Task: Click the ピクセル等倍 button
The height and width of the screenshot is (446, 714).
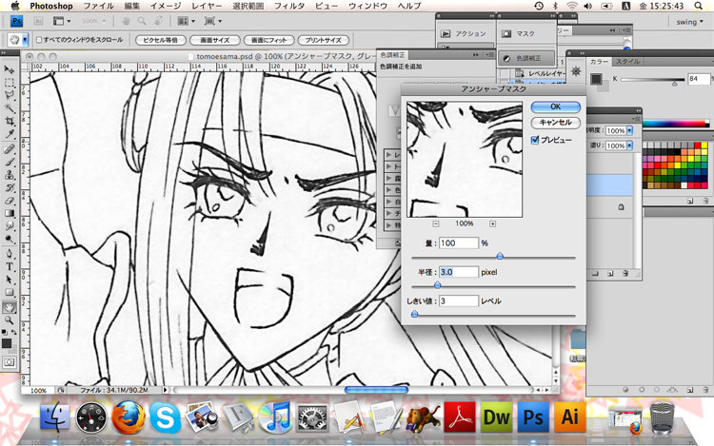Action: coord(160,40)
